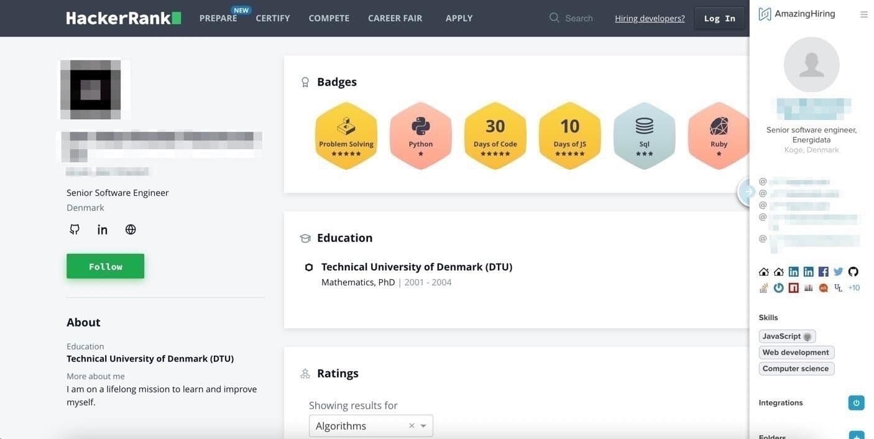Click the Sql badge
This screenshot has height=439, width=874.
coord(644,136)
